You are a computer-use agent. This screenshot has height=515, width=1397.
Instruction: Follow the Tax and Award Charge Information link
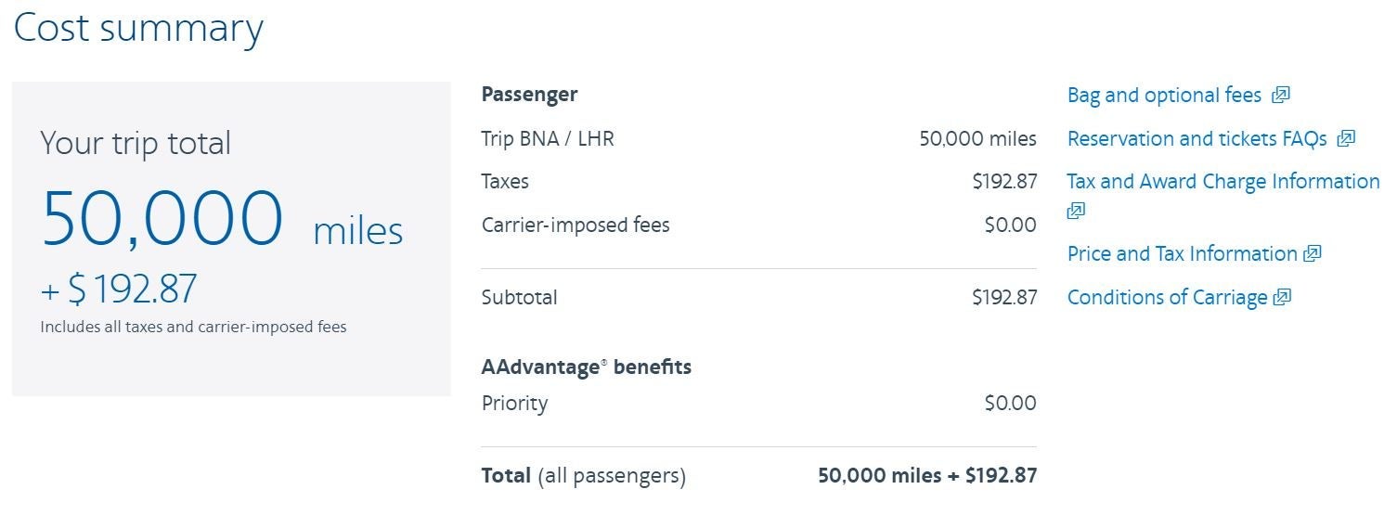[1222, 182]
